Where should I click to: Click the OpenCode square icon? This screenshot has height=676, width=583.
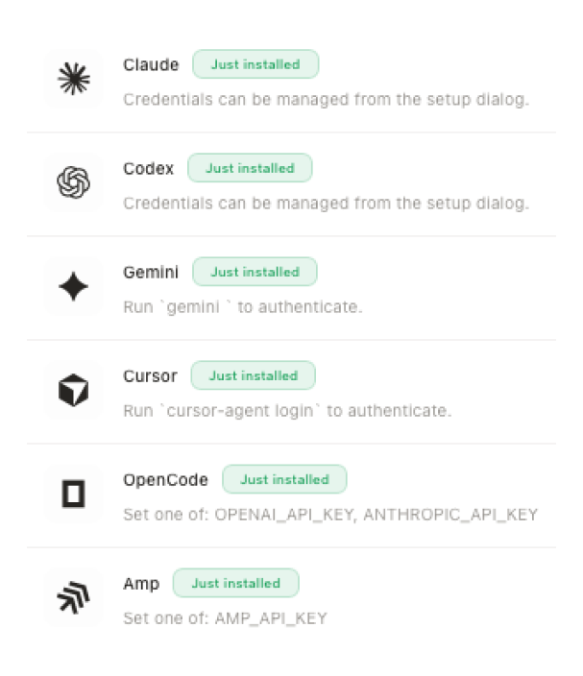tap(73, 494)
